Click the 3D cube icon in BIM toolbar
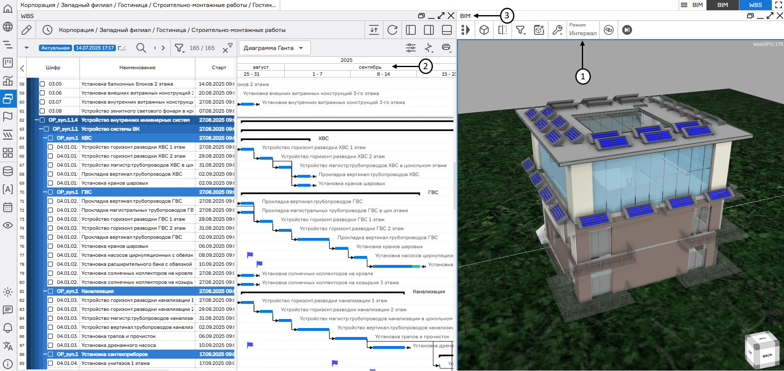Screen dimensions: 784x371 point(484,30)
